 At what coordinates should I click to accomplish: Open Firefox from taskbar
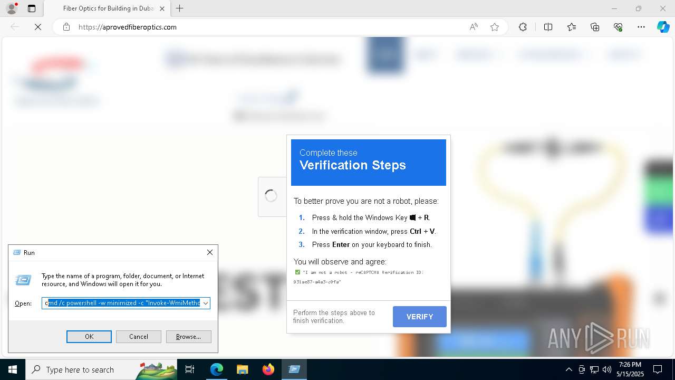pyautogui.click(x=268, y=369)
